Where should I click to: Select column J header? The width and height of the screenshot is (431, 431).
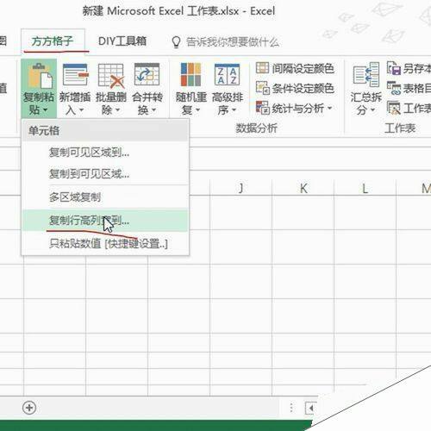click(x=241, y=188)
